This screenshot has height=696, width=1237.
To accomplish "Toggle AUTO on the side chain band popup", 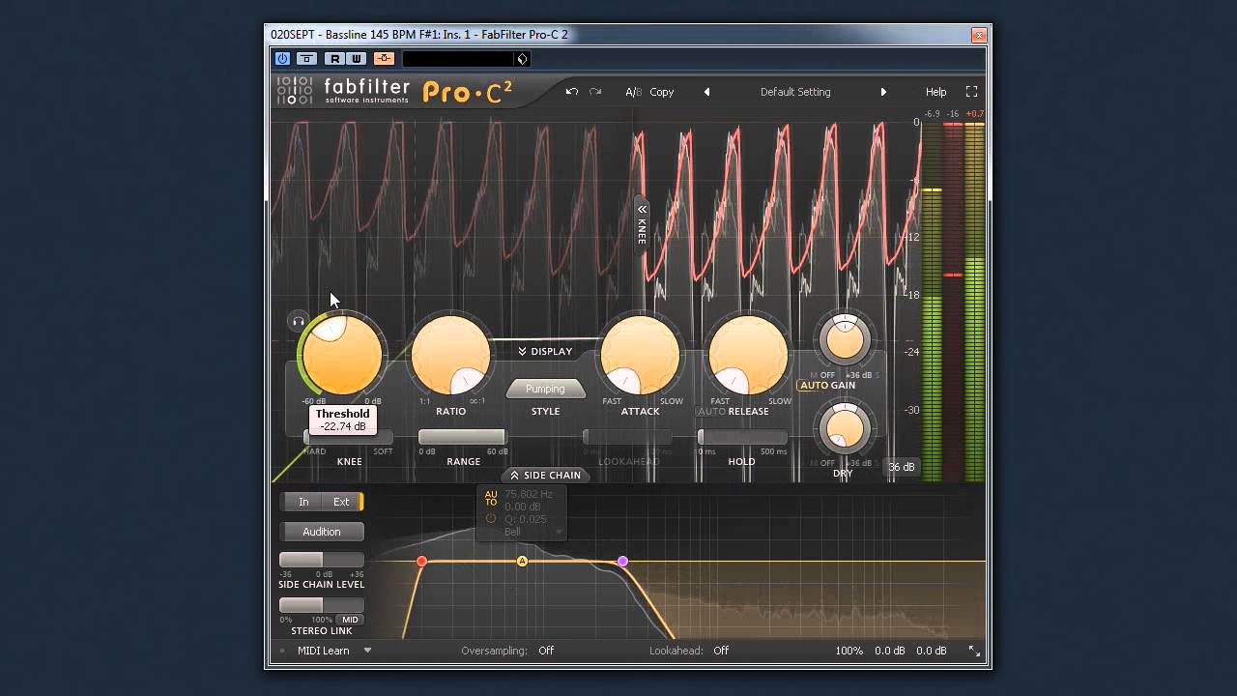I will [491, 499].
